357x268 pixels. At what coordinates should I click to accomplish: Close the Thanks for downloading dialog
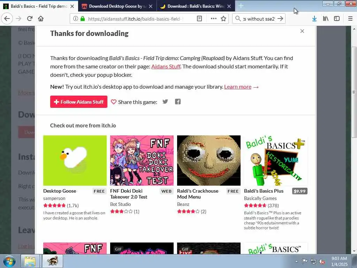click(302, 31)
